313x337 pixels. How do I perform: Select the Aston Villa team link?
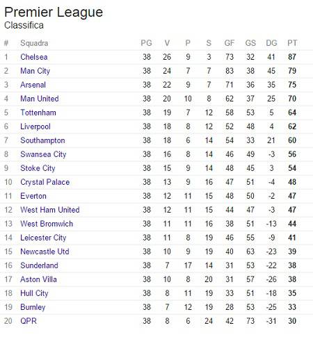(38, 279)
